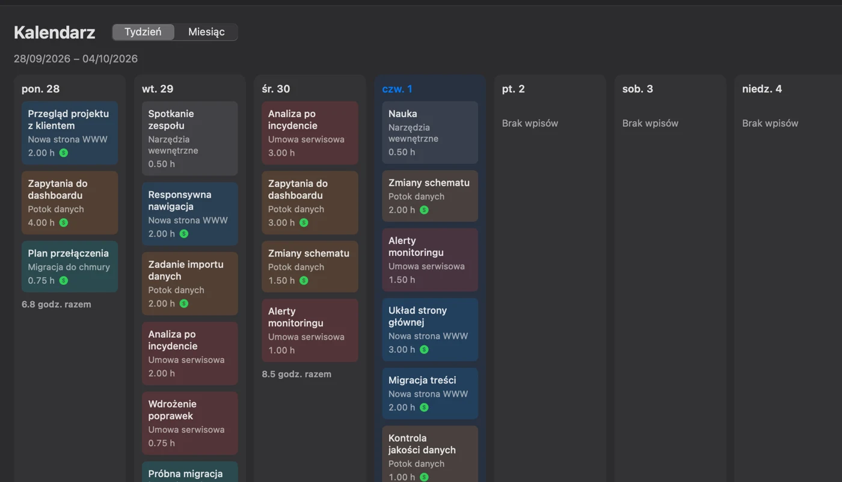
Task: Click billable icon on Układ strony głównej
Action: pos(424,349)
